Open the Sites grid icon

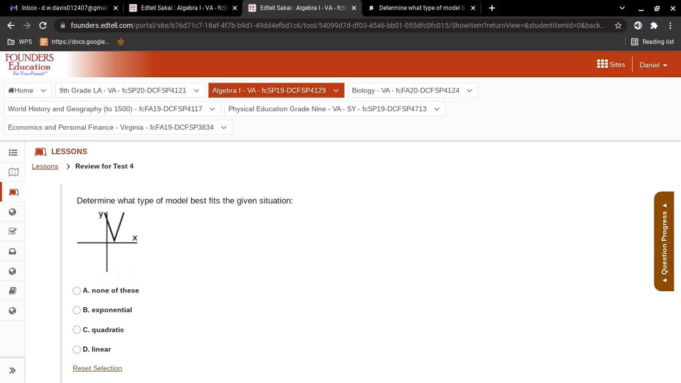(x=602, y=64)
